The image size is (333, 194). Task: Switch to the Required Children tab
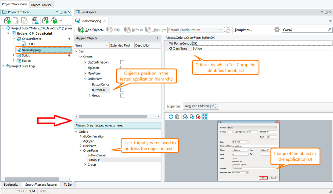coord(201,106)
